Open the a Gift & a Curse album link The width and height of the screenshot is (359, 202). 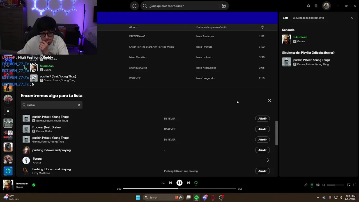138,68
